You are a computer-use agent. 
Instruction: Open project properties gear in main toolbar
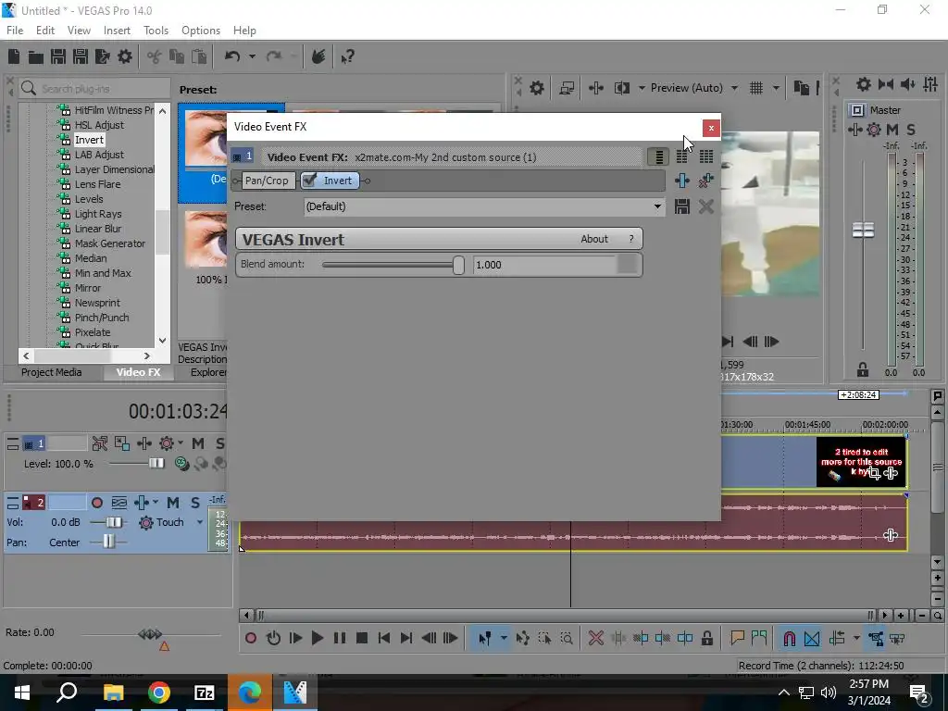[125, 56]
